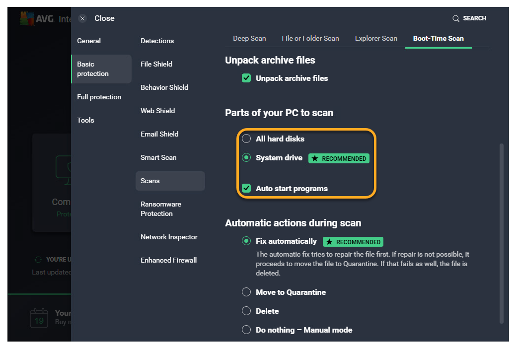This screenshot has width=516, height=348.
Task: Click the AVG logo icon
Action: point(26,19)
